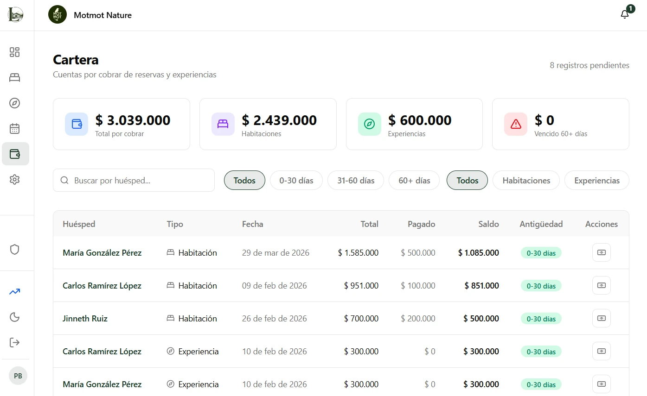This screenshot has height=396, width=647.
Task: Register payment for Jinneth Ruiz row
Action: [x=601, y=318]
